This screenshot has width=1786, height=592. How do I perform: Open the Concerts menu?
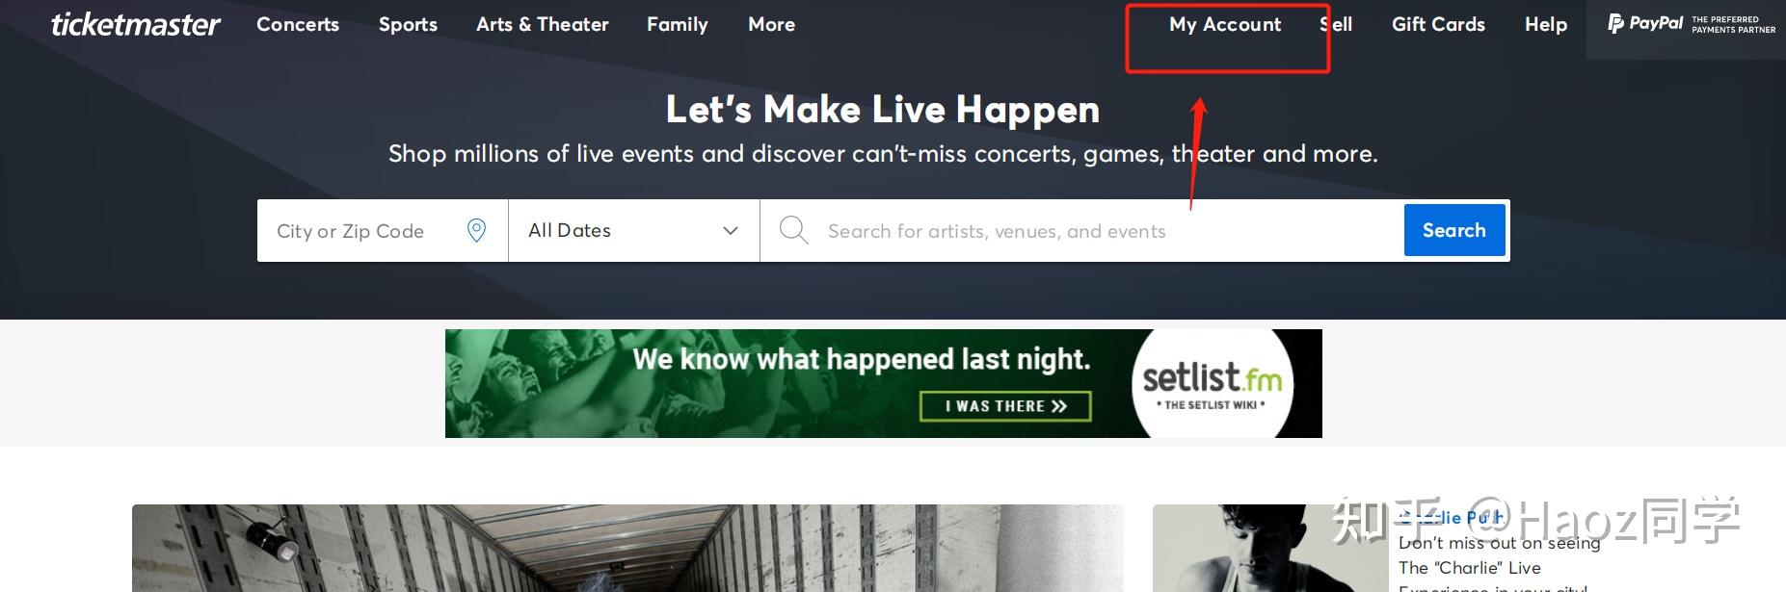click(298, 24)
